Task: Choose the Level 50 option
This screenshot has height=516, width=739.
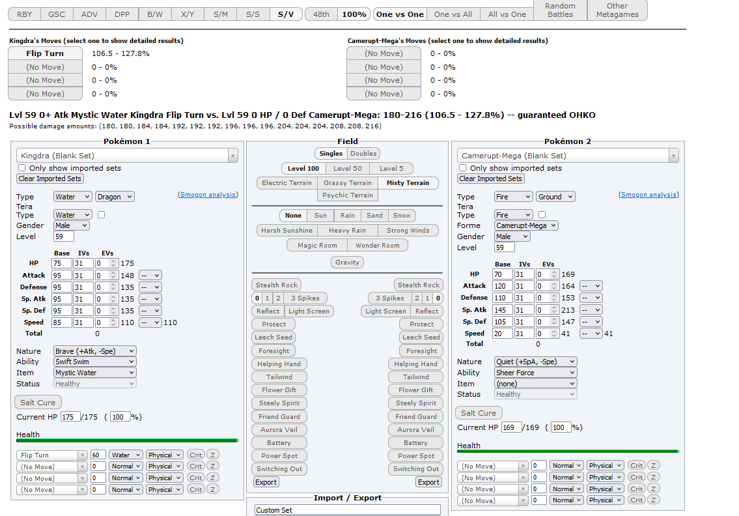Action: (347, 168)
